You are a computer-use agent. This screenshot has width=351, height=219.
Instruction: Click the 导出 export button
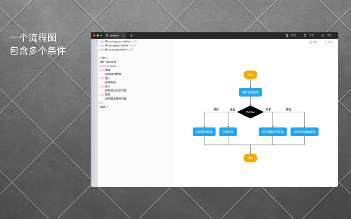pos(329,42)
